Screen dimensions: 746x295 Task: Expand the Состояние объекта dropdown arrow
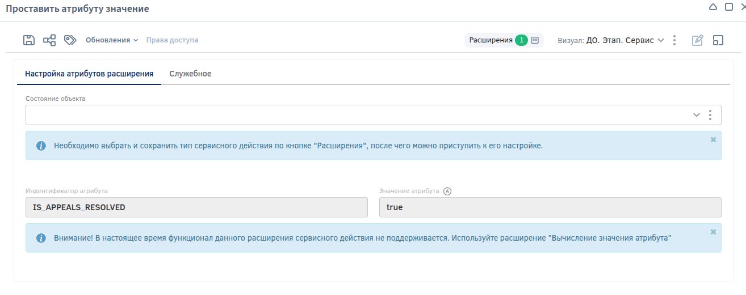pos(697,115)
